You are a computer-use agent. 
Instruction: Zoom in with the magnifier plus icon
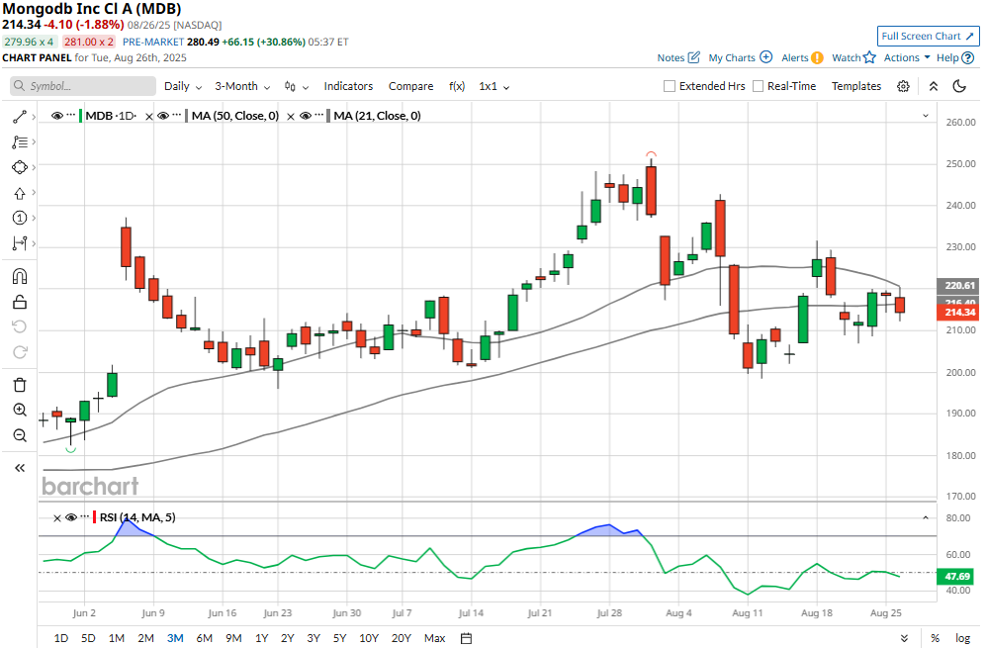20,410
